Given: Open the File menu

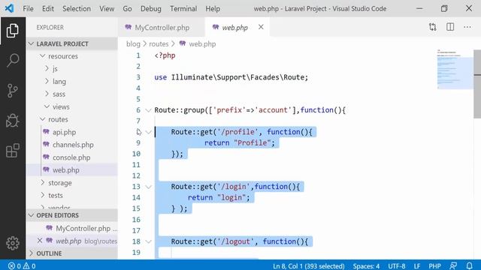Looking at the screenshot, I should [x=28, y=8].
